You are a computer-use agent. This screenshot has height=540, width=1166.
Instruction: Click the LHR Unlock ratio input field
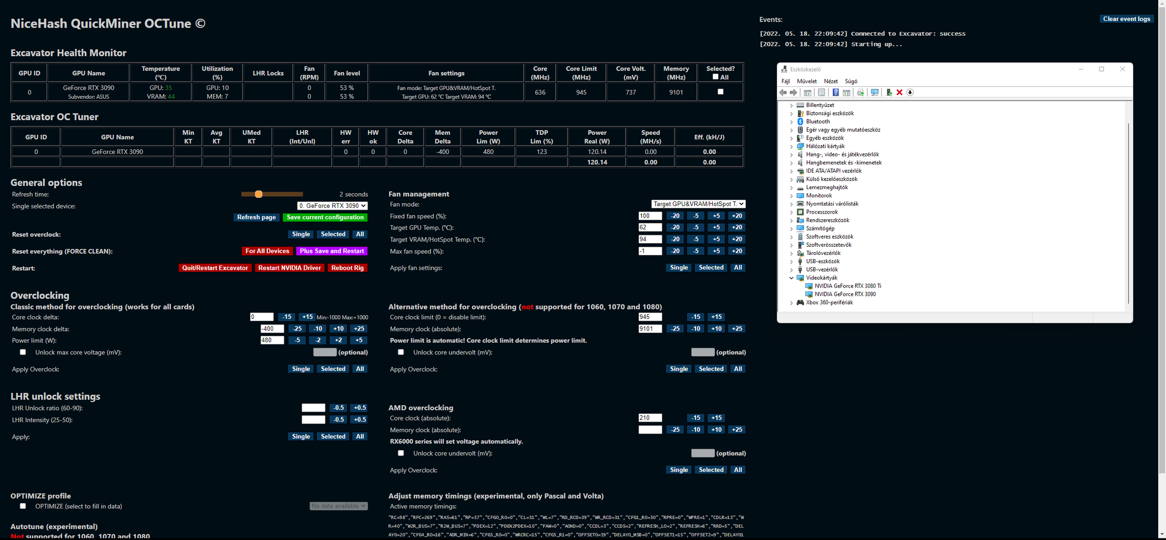click(313, 408)
